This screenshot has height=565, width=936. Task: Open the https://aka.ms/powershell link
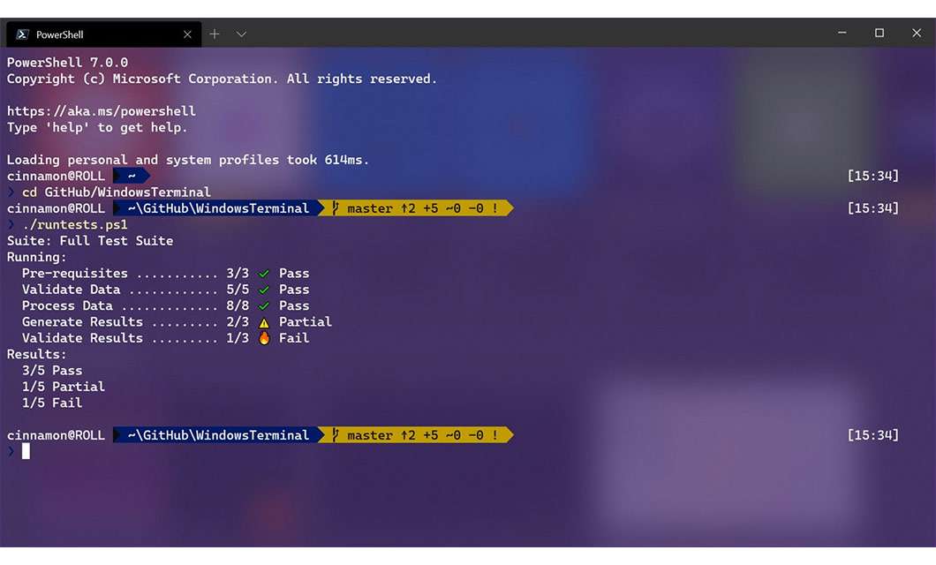pyautogui.click(x=102, y=111)
